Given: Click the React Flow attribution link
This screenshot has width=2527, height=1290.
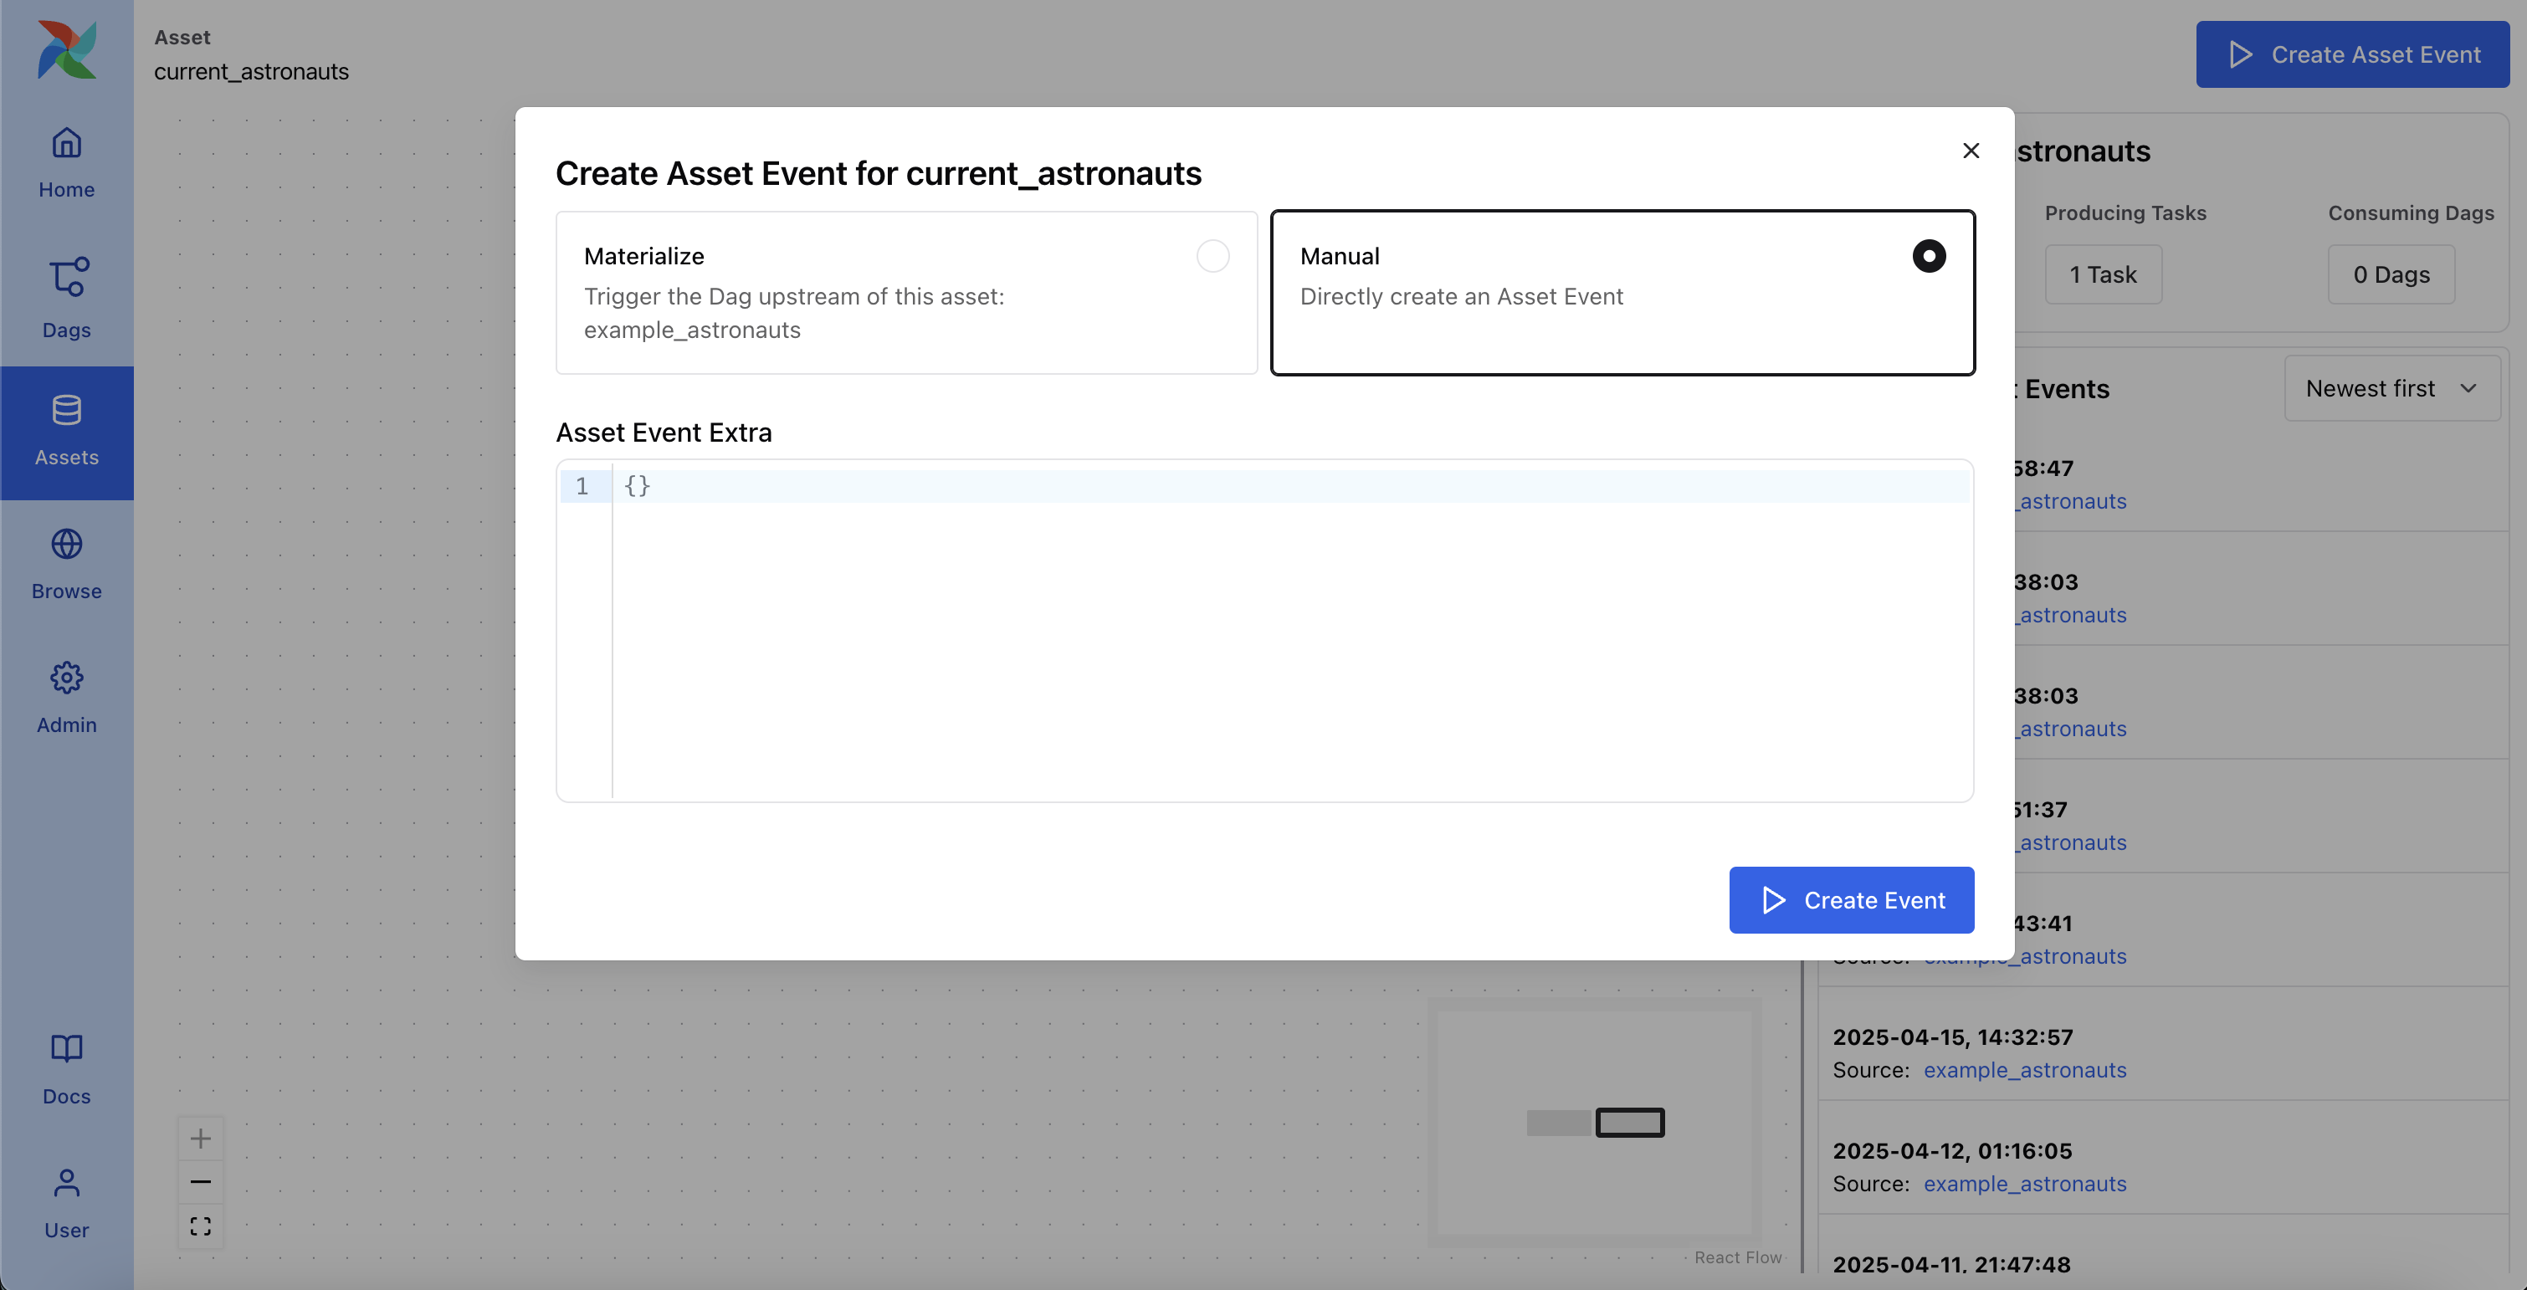Looking at the screenshot, I should (x=1737, y=1257).
